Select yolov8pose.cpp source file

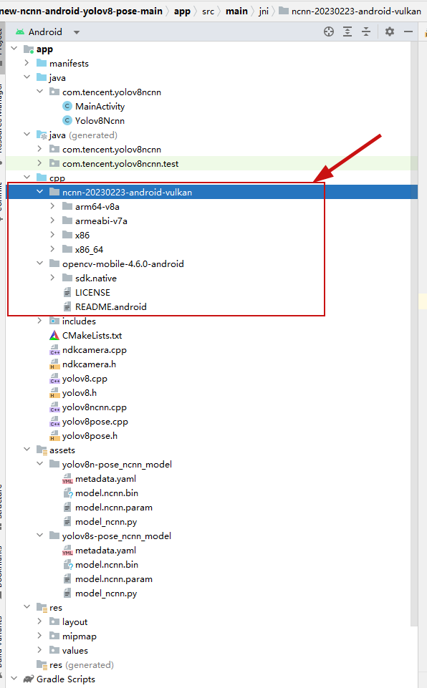coord(95,422)
